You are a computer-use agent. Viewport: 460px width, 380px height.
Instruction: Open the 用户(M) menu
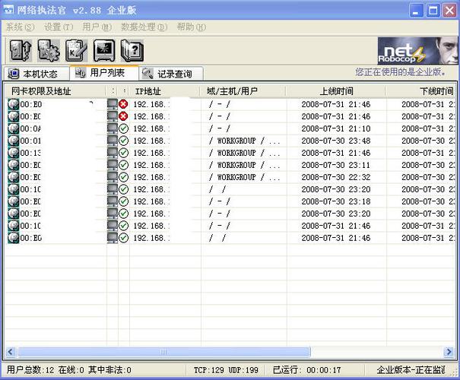(x=97, y=27)
